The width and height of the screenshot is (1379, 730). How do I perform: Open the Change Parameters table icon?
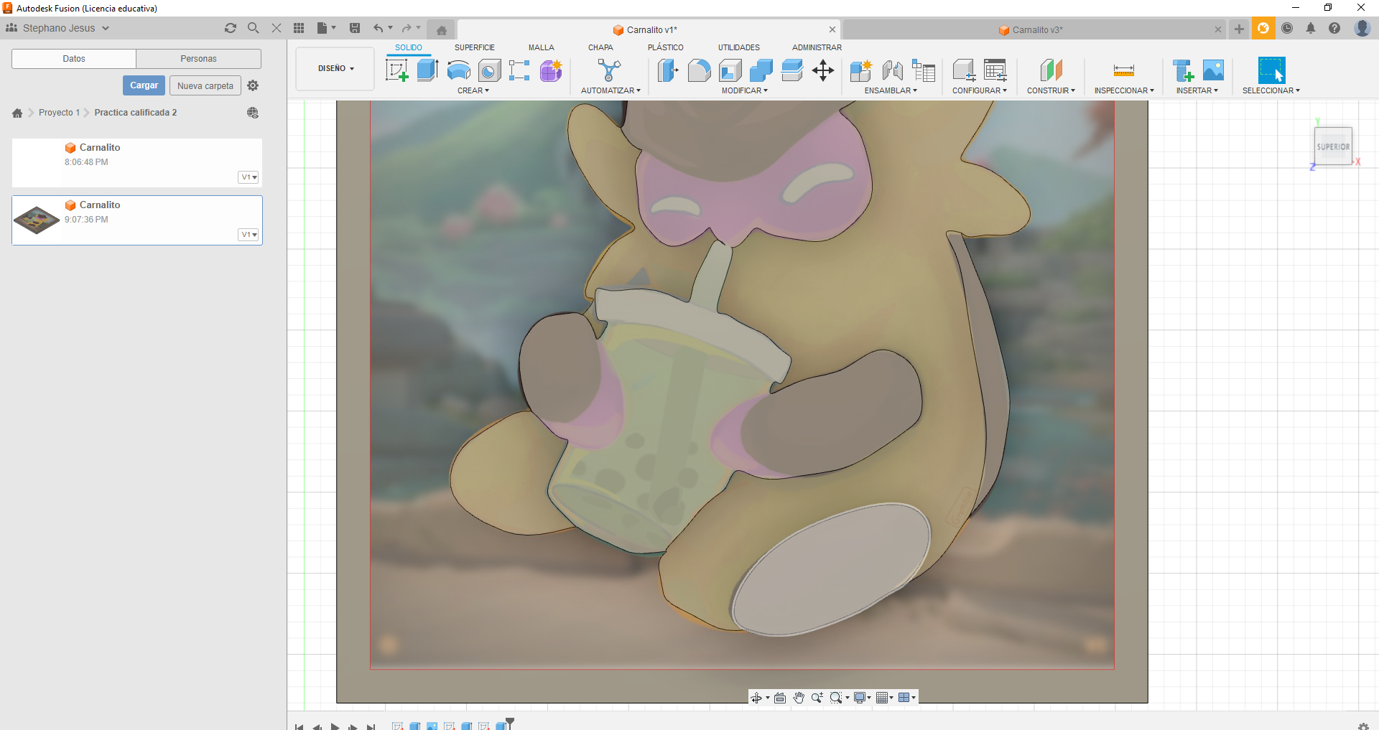pos(995,70)
